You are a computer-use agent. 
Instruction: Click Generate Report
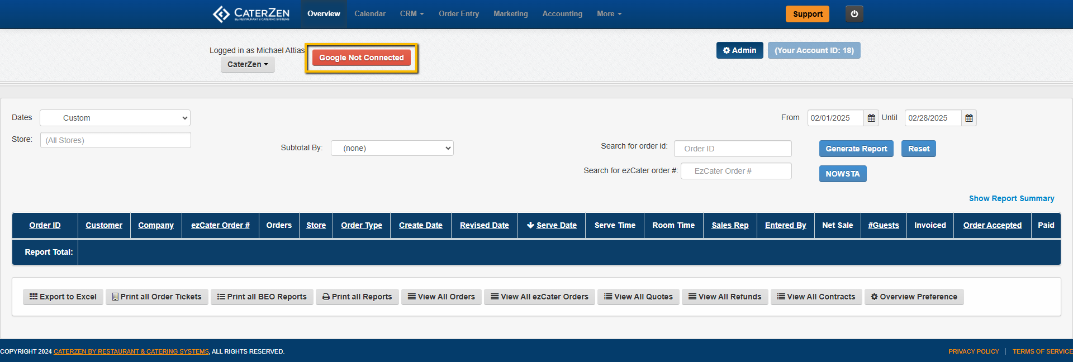[856, 149]
